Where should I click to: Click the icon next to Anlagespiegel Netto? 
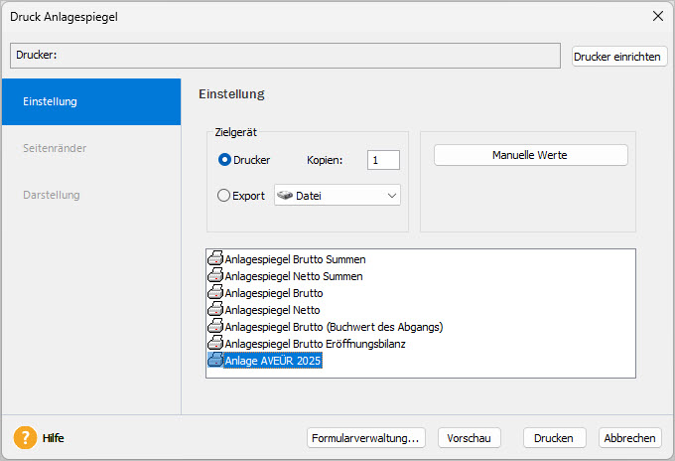[x=214, y=310]
